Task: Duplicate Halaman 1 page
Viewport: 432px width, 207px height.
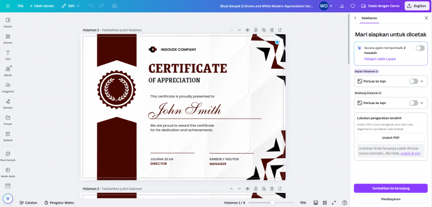Action: 264,30
